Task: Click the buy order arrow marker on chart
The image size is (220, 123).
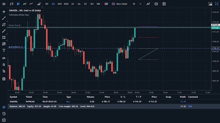Action: click(x=128, y=49)
